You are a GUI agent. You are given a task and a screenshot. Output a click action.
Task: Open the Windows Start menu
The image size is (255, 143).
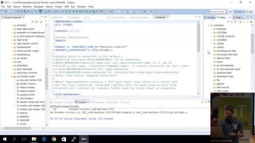5,139
